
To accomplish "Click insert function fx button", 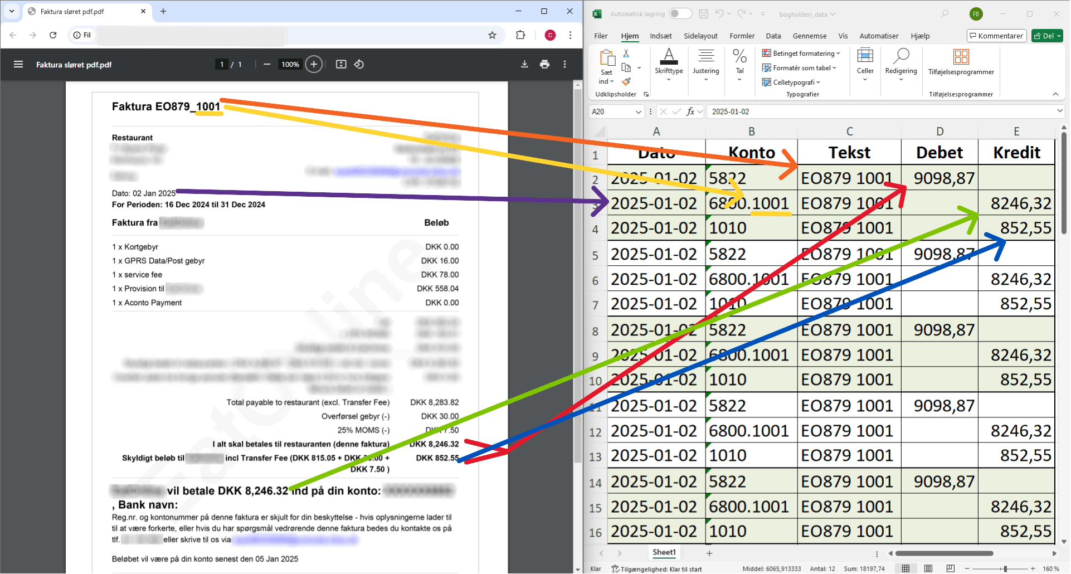I will (690, 111).
